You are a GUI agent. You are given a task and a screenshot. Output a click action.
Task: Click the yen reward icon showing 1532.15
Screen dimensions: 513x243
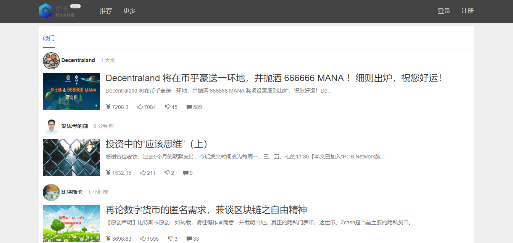coord(108,173)
